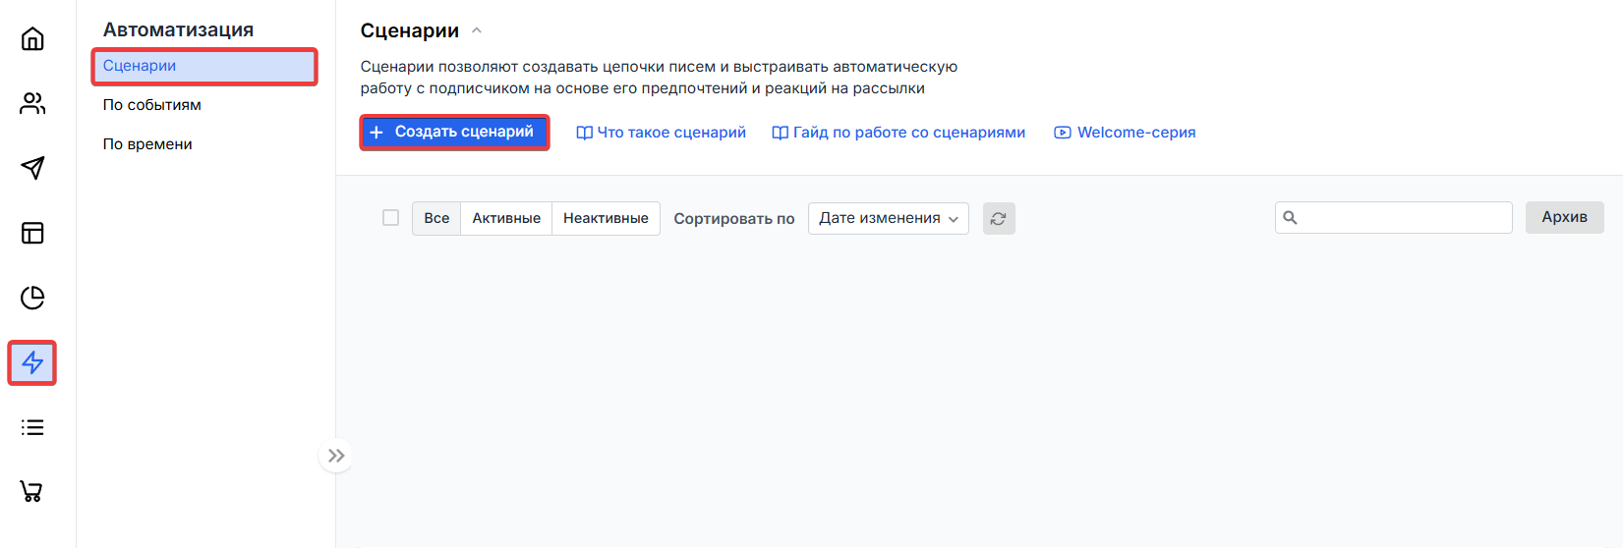The height and width of the screenshot is (548, 1623).
Task: Open the home icon in sidebar
Action: (32, 39)
